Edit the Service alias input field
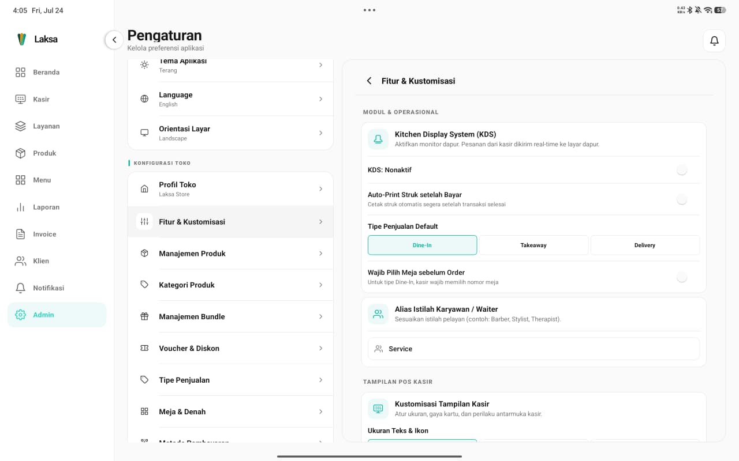This screenshot has width=739, height=461. [533, 349]
